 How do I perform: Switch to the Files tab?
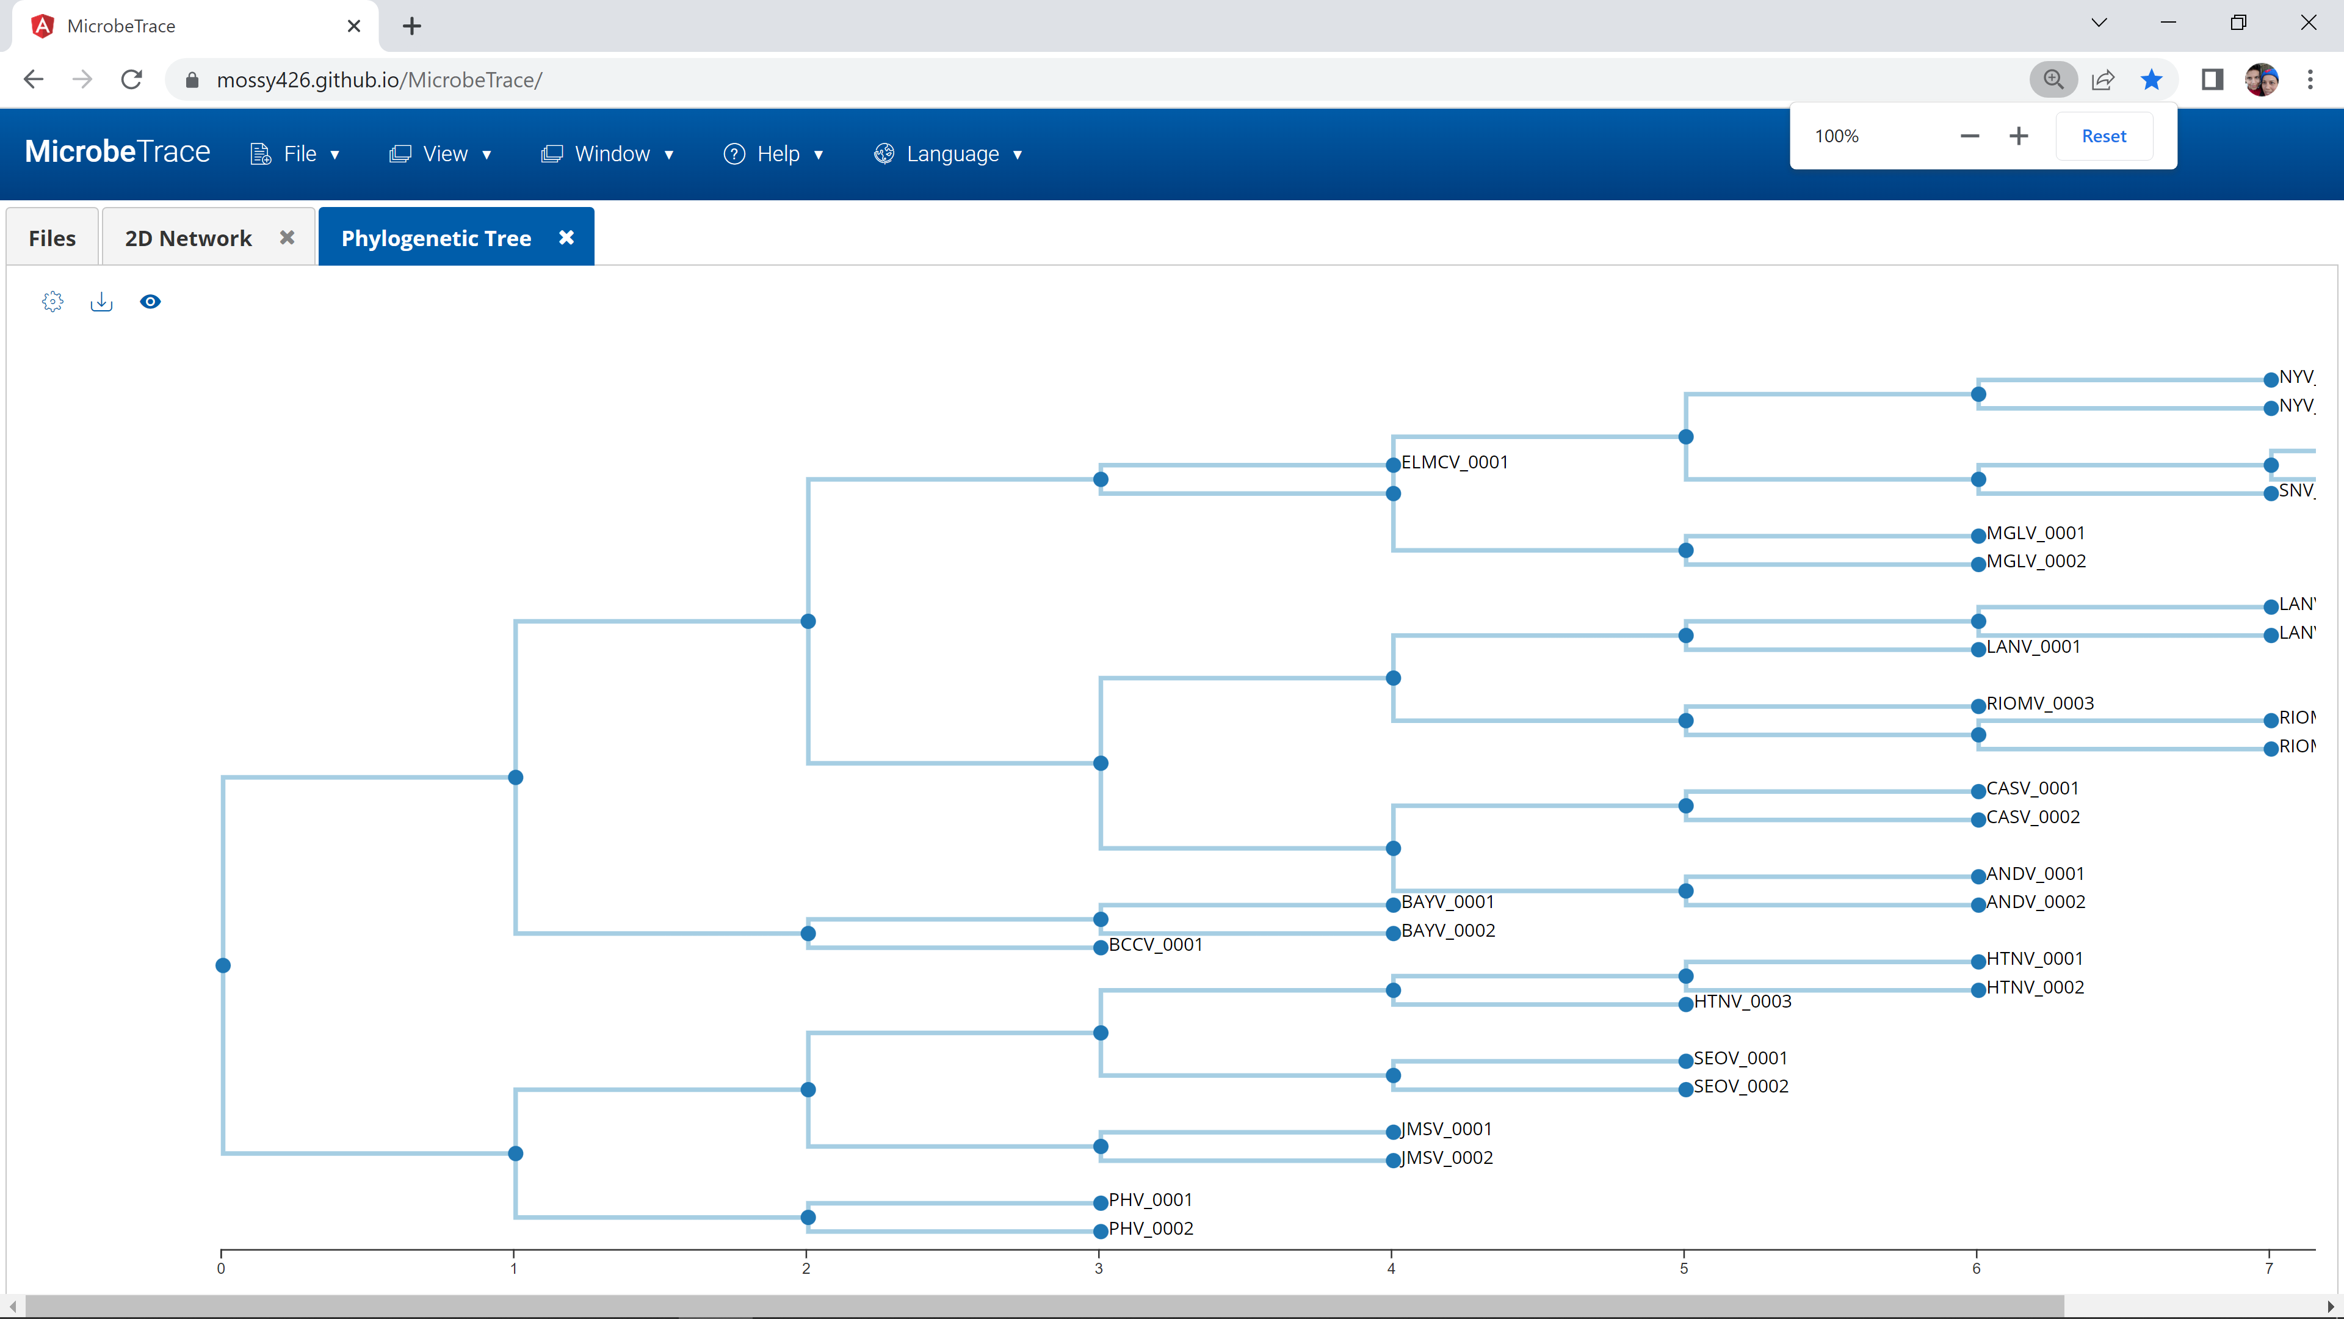click(52, 239)
